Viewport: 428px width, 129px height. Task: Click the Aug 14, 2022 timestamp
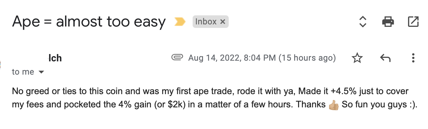(262, 58)
